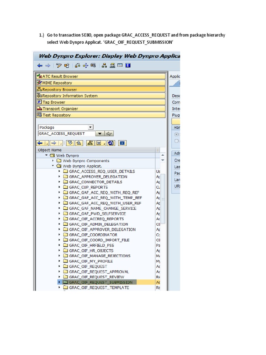Select GRAC_OIF_COORD_IMPORT_FILE entry
Viewport: 266px width, 355px height.
pyautogui.click(x=99, y=240)
